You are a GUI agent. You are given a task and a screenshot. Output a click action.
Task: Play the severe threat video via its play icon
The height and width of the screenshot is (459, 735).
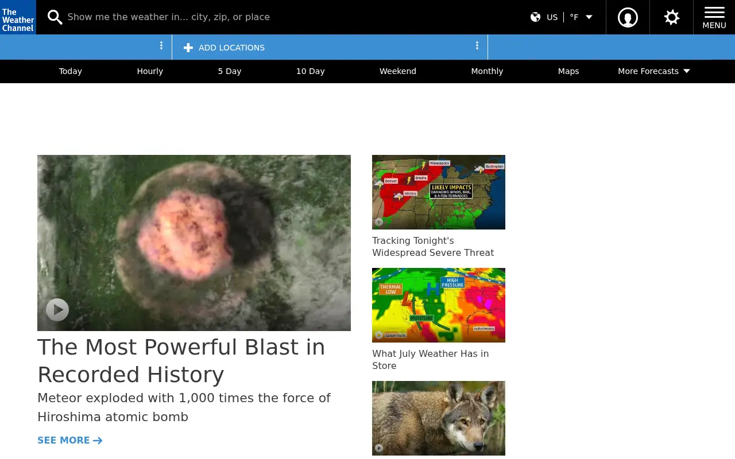[x=379, y=222]
